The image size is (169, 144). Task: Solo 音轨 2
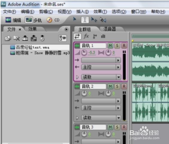pyautogui.click(x=117, y=86)
